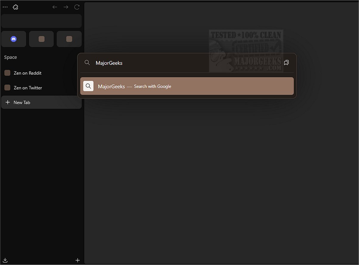This screenshot has width=359, height=265.
Task: Click the MajorGeeks search text field
Action: click(188, 63)
